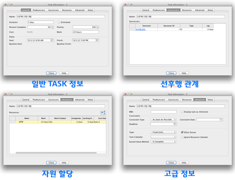Open the Start date dropdown
This screenshot has height=180, width=235.
coord(51,40)
